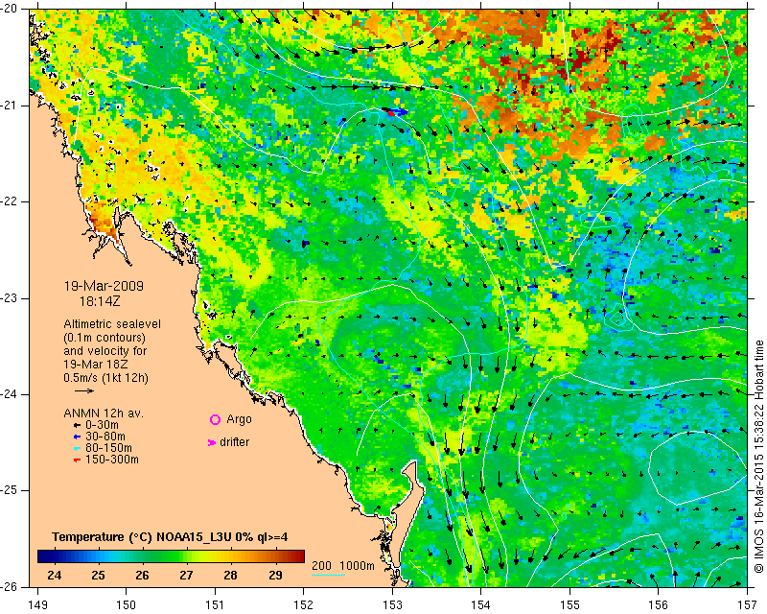This screenshot has height=614, width=767.
Task: Click the "0-30m" depth label
Action: pyautogui.click(x=102, y=425)
